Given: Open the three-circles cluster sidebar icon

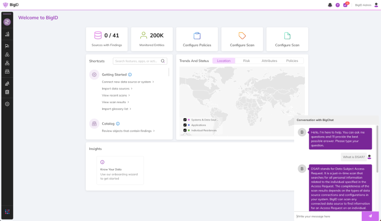Looking at the screenshot, I should coord(7,54).
